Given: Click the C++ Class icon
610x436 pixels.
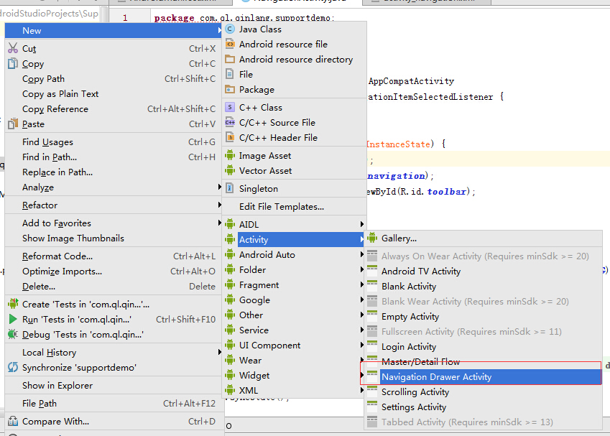Looking at the screenshot, I should tap(231, 107).
